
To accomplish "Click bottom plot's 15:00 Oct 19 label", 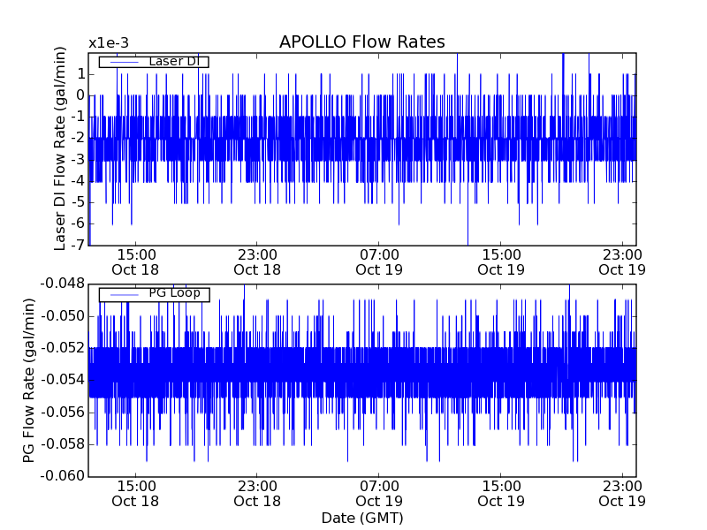I will [501, 494].
